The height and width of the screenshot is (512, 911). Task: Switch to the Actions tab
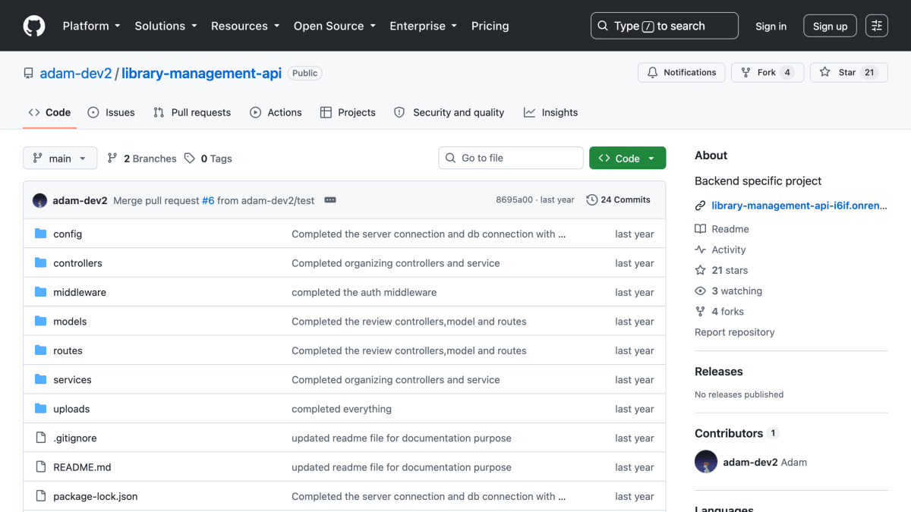tap(276, 112)
